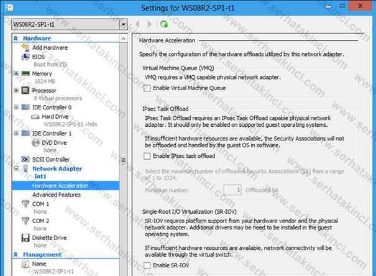The image size is (376, 276).
Task: Collapse the IDE Controller 0 node
Action: point(16,107)
